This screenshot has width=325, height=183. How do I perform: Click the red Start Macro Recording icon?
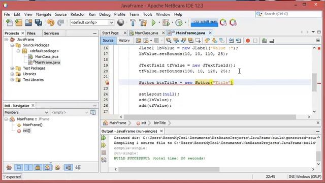(248, 41)
